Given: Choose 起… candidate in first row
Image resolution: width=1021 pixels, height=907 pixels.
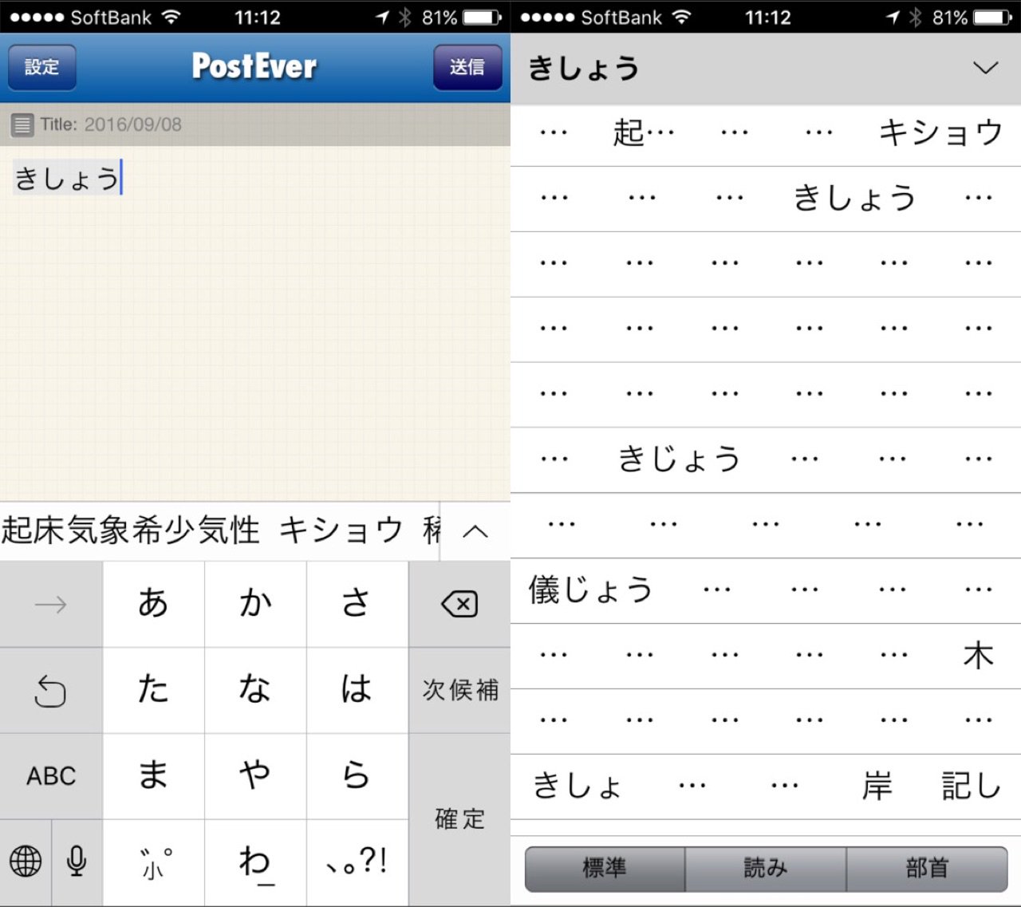Looking at the screenshot, I should [644, 132].
